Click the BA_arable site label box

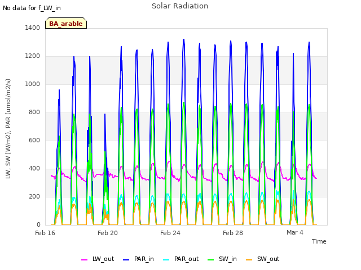point(66,23)
